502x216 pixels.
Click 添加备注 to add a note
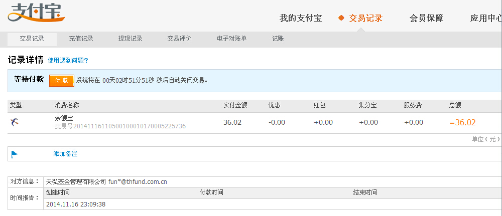(65, 154)
